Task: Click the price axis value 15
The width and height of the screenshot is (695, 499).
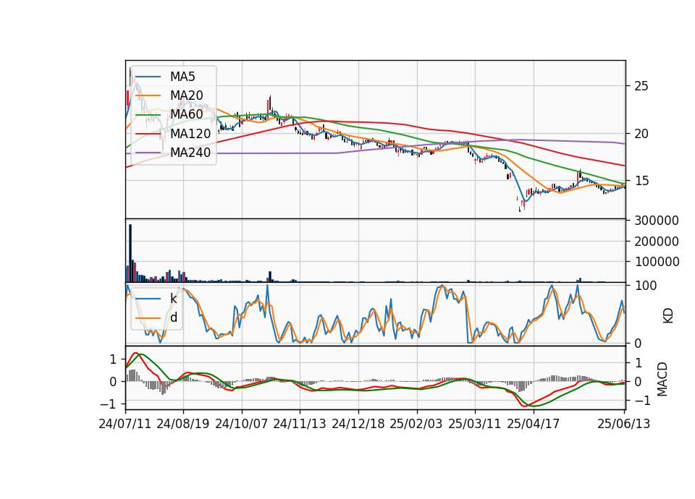Action: (641, 181)
